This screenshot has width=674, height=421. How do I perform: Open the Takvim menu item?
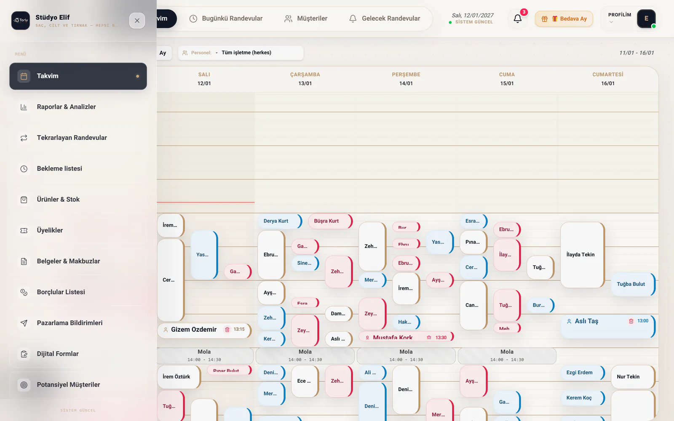tap(78, 76)
